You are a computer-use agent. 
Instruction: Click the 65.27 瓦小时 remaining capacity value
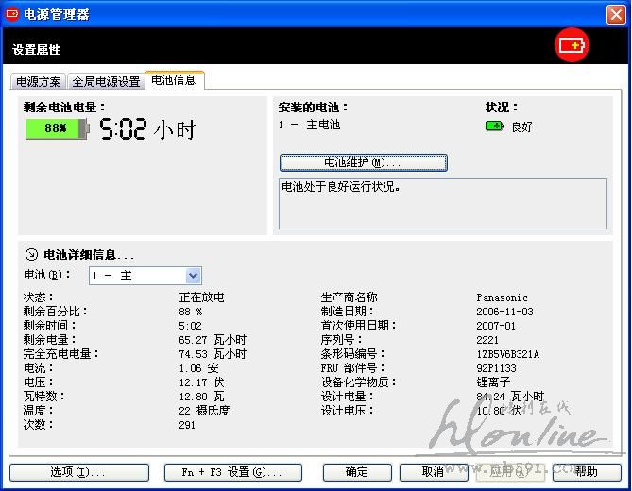[x=213, y=340]
